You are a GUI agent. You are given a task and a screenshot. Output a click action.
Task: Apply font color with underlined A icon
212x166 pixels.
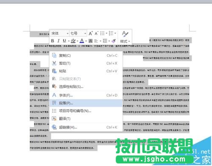point(82,41)
